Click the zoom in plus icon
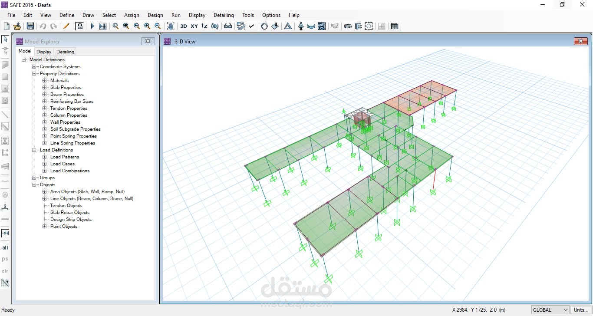 coord(147,26)
